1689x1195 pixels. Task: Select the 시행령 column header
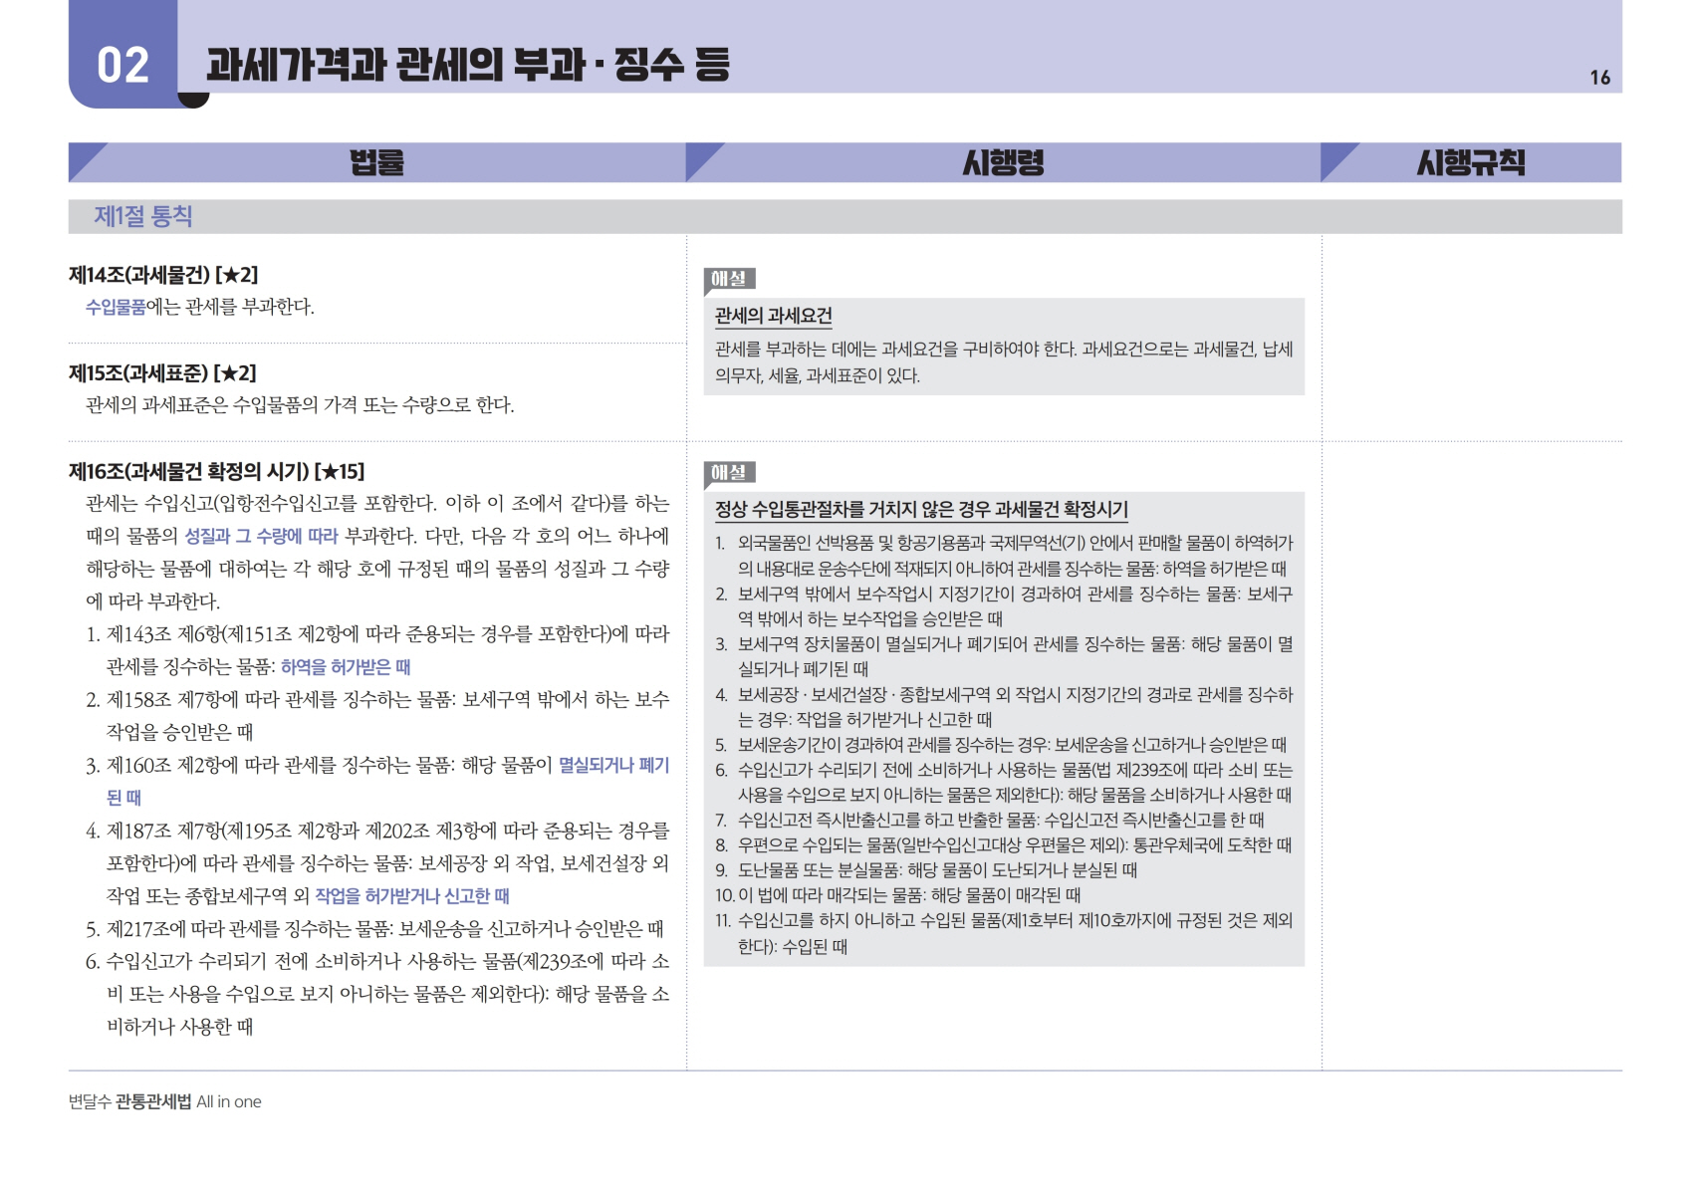1003,162
